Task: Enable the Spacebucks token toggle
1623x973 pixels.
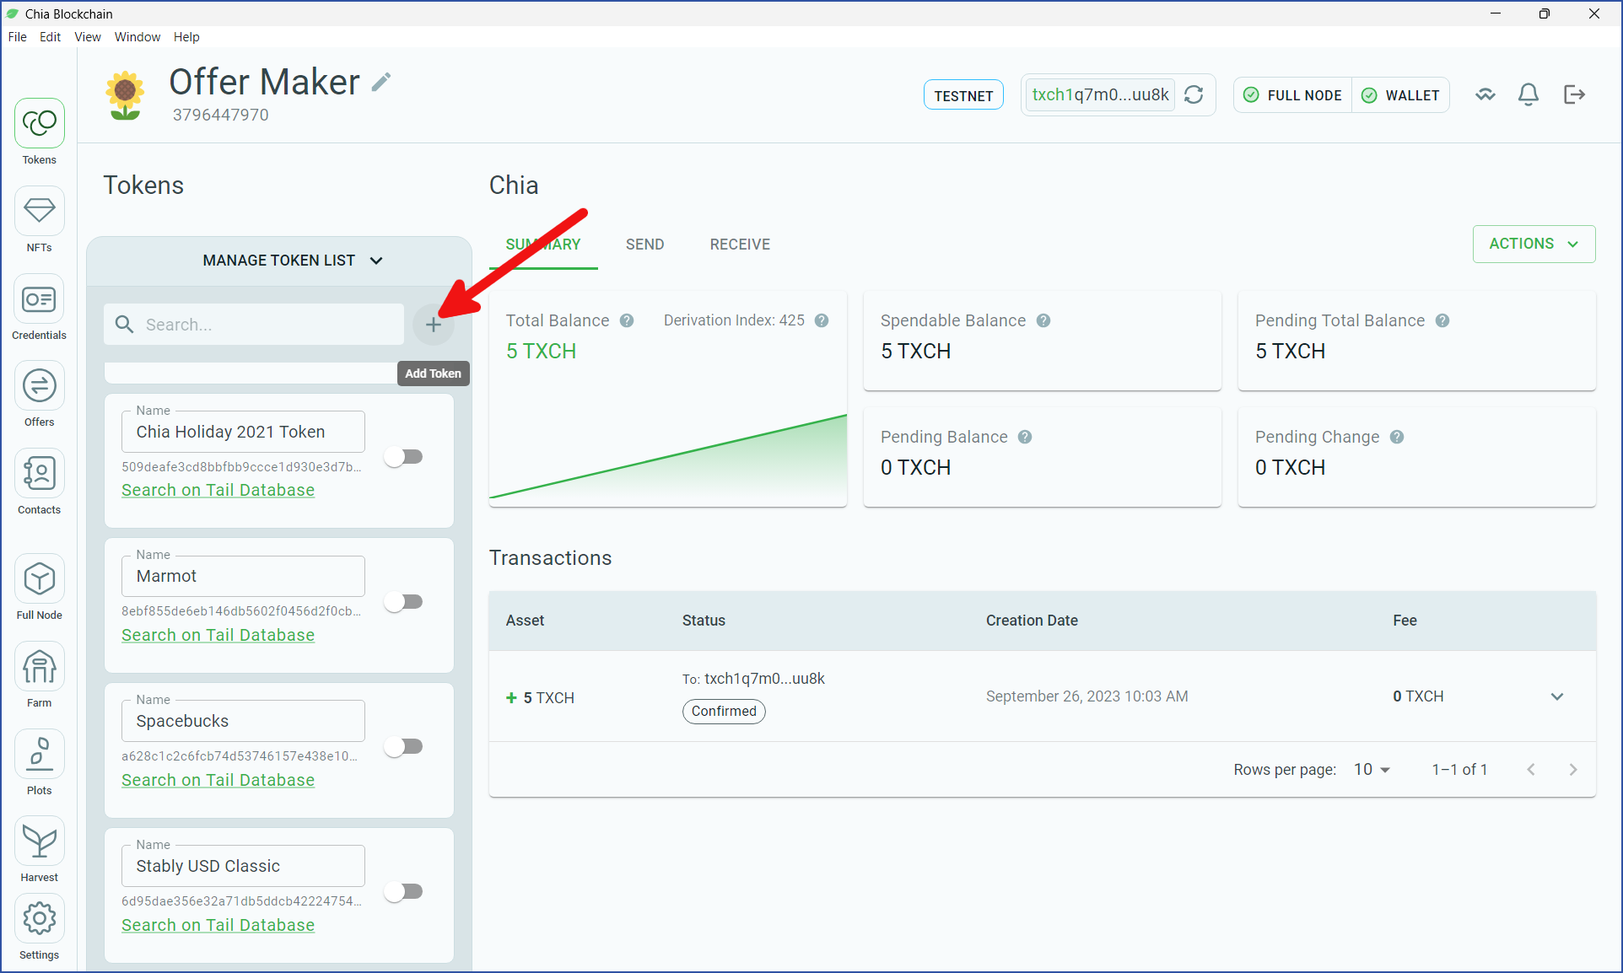Action: coord(403,747)
